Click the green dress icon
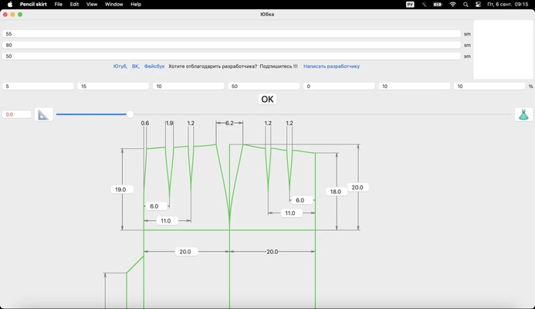 [523, 114]
